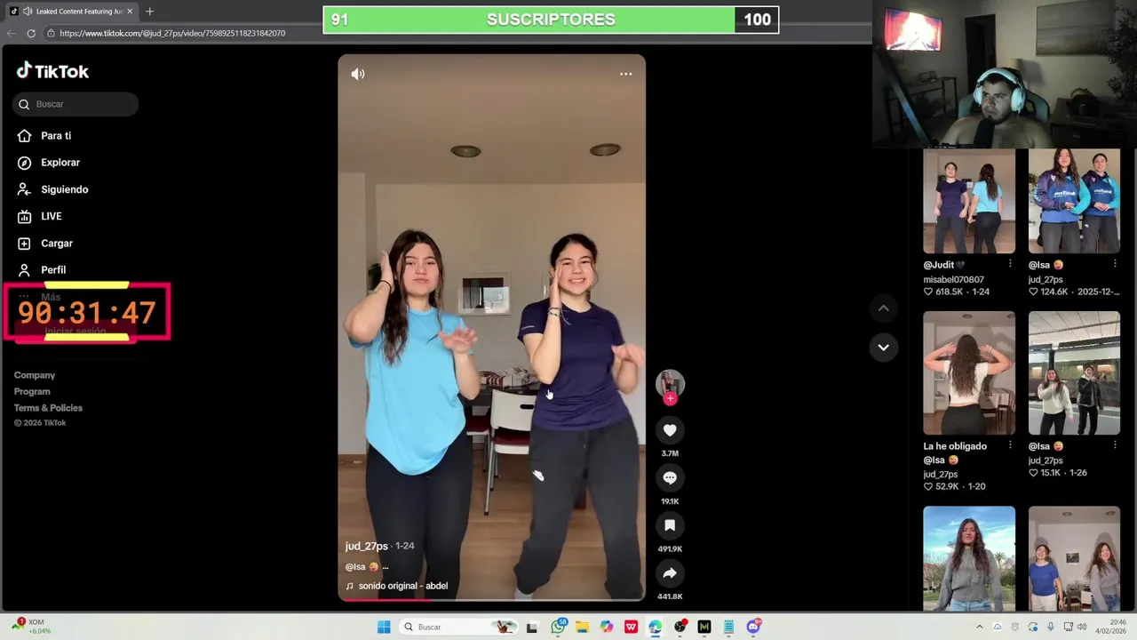Open the Perfil page
Image resolution: width=1137 pixels, height=640 pixels.
coord(52,269)
